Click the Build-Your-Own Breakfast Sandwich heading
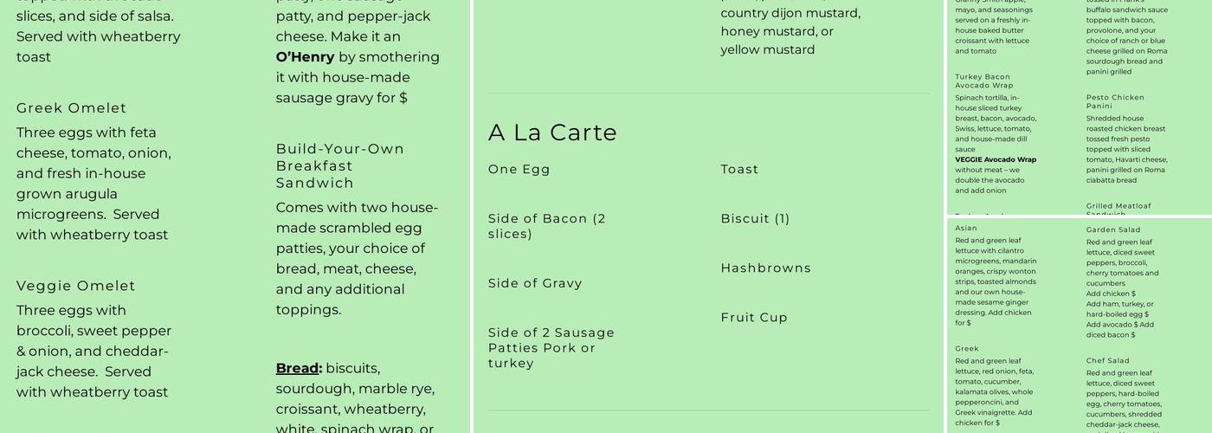The width and height of the screenshot is (1212, 433). (x=340, y=165)
